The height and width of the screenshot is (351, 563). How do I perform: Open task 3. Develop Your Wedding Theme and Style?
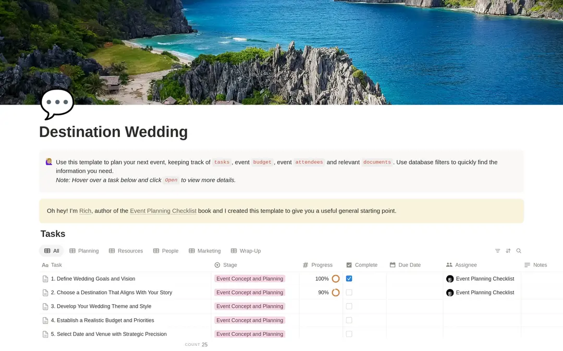point(101,306)
